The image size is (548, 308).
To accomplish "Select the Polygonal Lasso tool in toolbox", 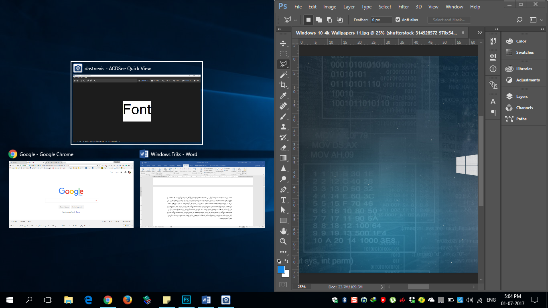I will (283, 64).
